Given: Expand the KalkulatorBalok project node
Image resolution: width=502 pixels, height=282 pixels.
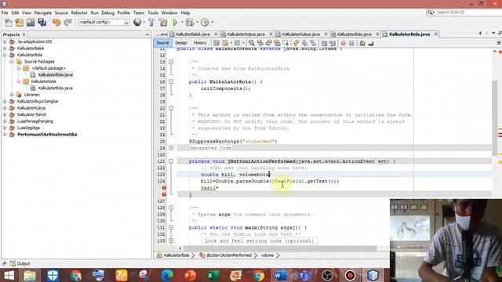Looking at the screenshot, I should (x=5, y=49).
